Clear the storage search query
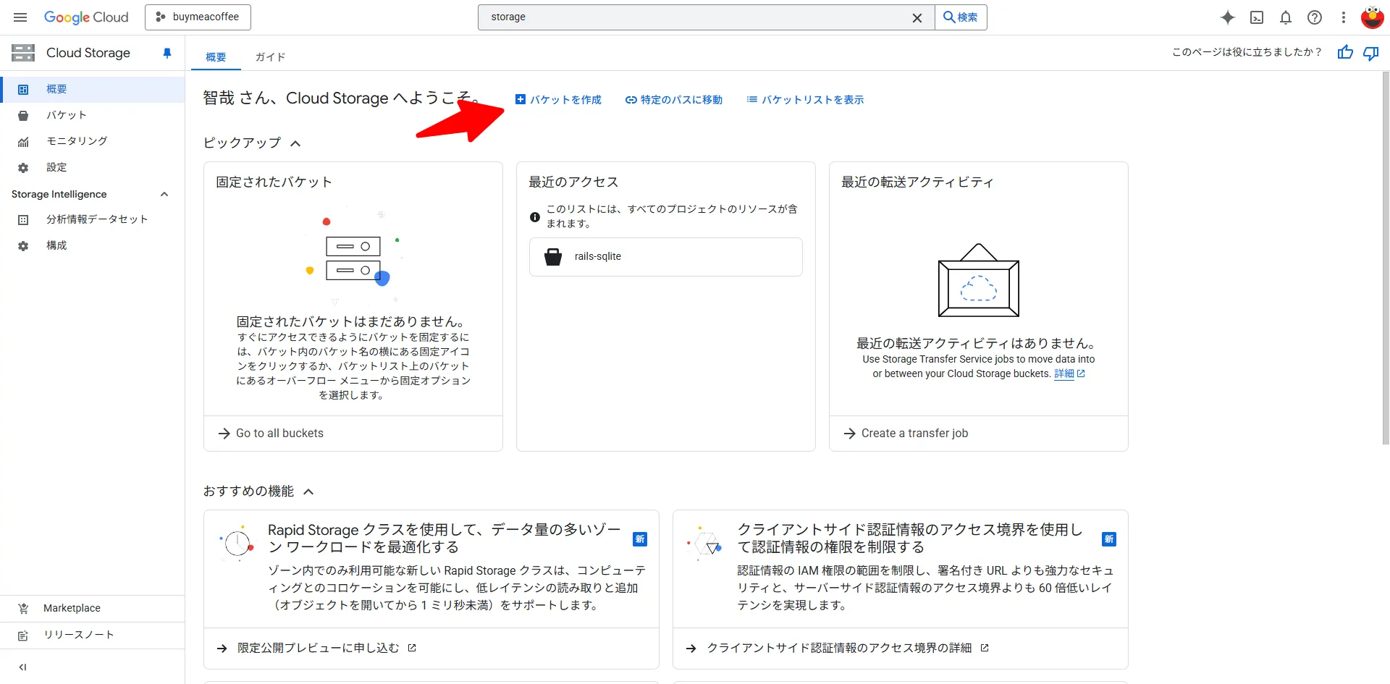The height and width of the screenshot is (684, 1390). click(917, 17)
